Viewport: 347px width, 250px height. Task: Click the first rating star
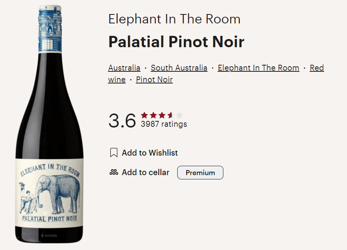144,115
